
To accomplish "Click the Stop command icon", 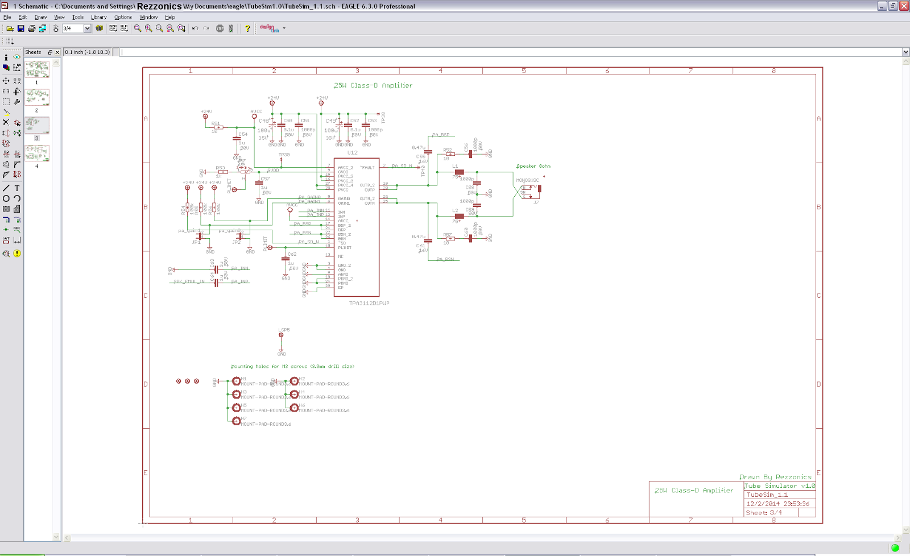I will coord(220,28).
